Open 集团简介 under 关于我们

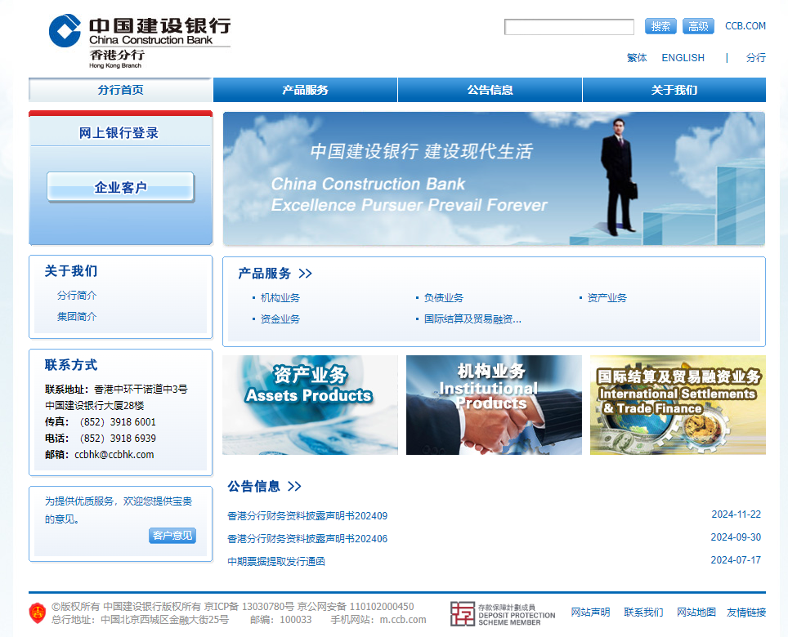click(77, 317)
